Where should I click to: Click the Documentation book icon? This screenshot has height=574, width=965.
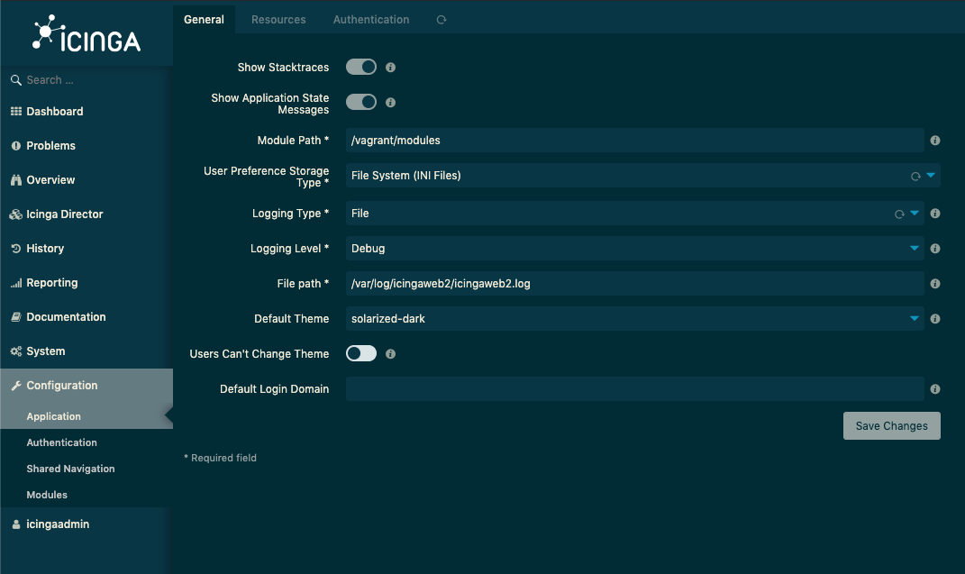coord(16,317)
